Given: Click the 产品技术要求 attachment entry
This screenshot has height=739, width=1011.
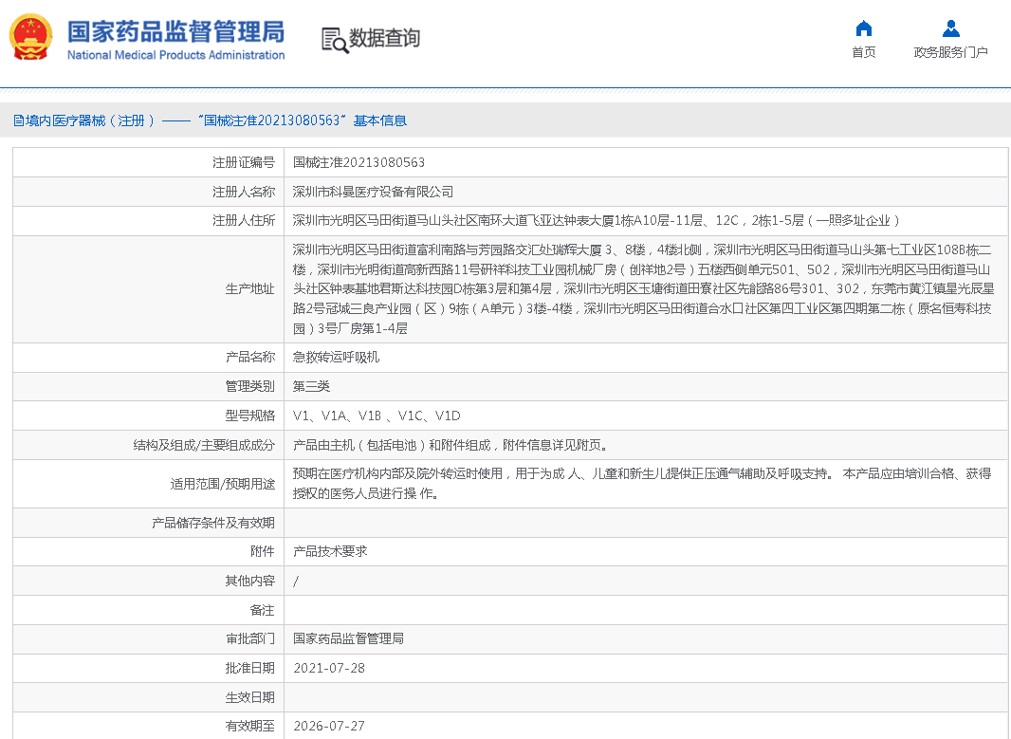Looking at the screenshot, I should [x=330, y=551].
